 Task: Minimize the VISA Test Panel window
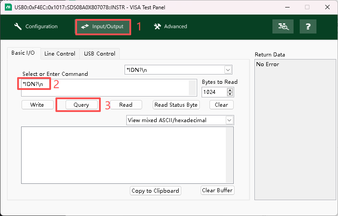[287, 7]
